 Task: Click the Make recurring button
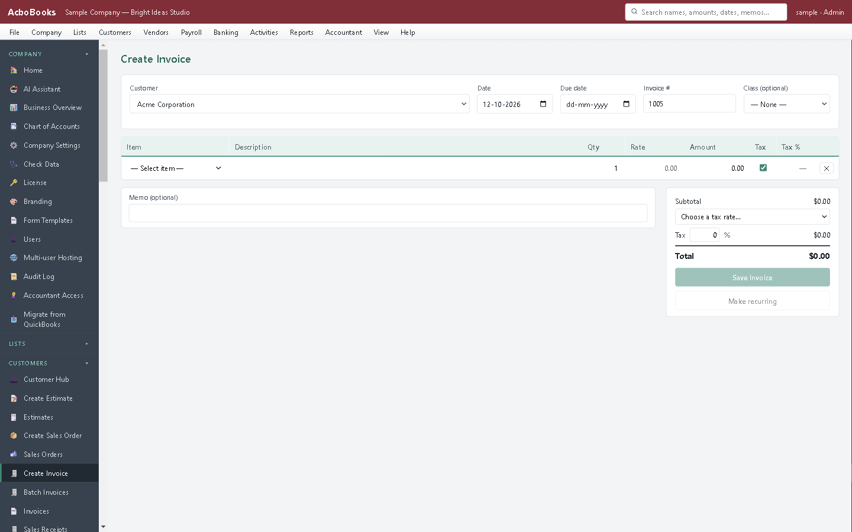(753, 301)
